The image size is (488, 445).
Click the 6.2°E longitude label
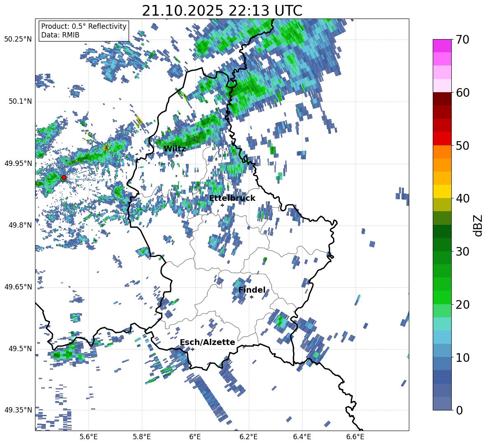(x=249, y=437)
